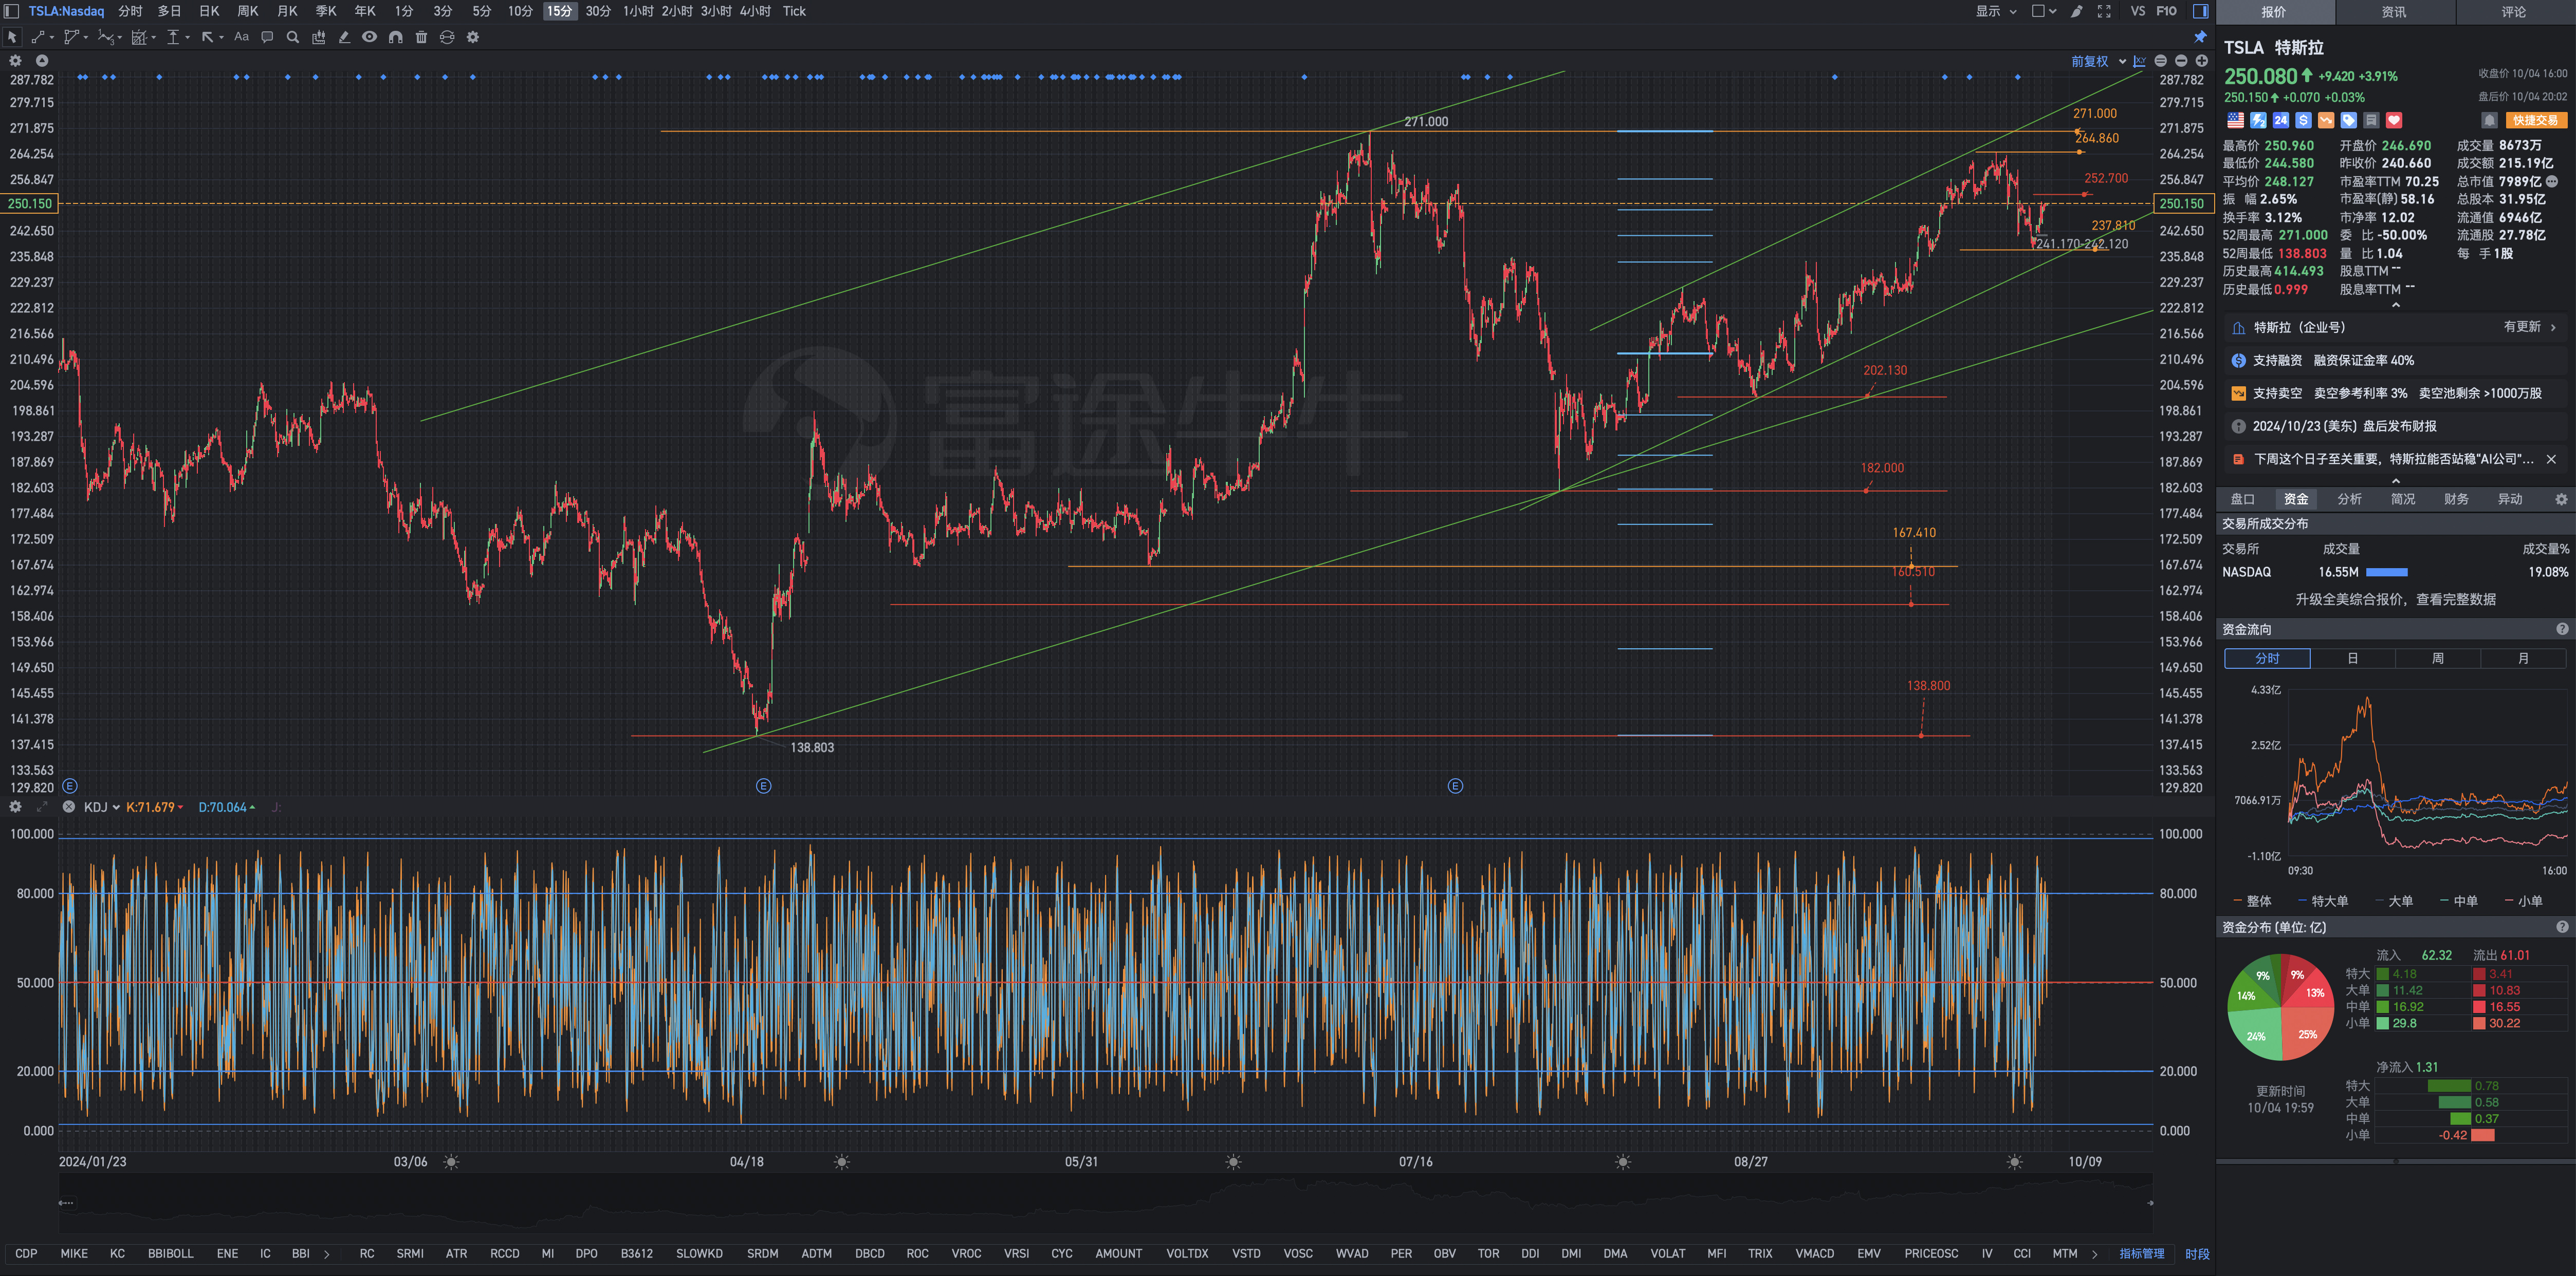Expand price range tool options arrow
This screenshot has height=1276, width=2576.
pyautogui.click(x=187, y=38)
